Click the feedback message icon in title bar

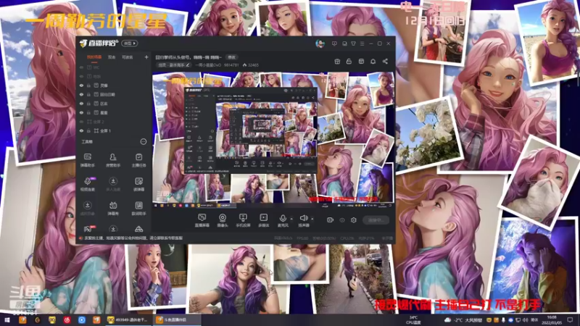coord(334,43)
